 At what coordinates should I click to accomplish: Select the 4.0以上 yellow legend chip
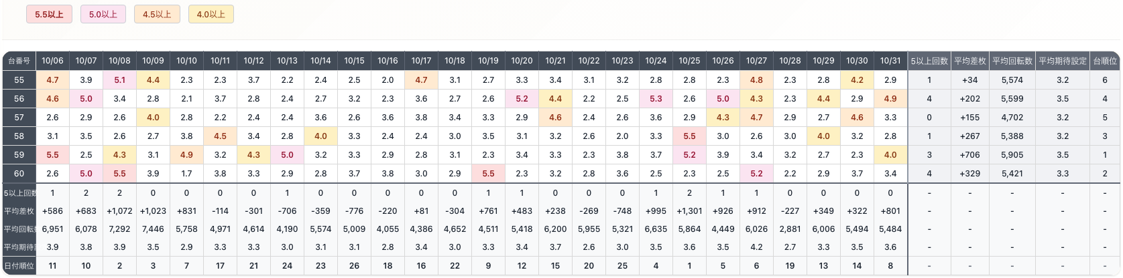pos(211,14)
